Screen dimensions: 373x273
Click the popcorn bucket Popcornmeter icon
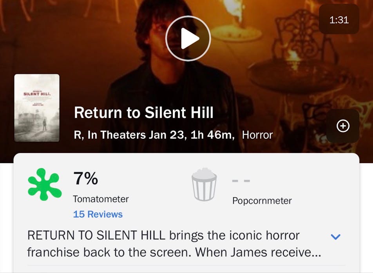204,184
